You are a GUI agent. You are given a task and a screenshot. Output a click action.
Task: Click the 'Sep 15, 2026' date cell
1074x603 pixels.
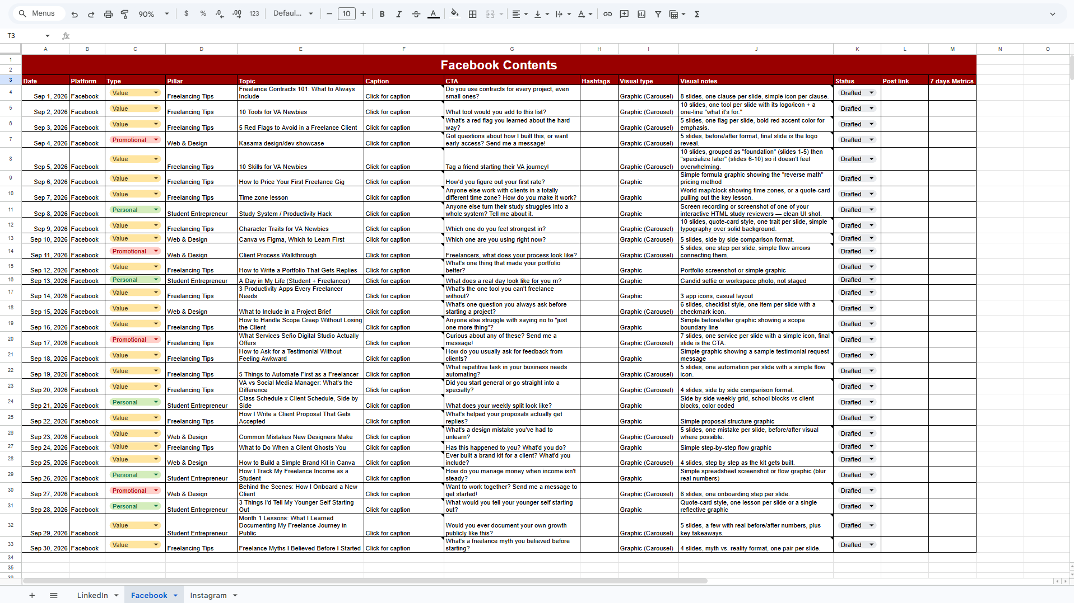(45, 308)
